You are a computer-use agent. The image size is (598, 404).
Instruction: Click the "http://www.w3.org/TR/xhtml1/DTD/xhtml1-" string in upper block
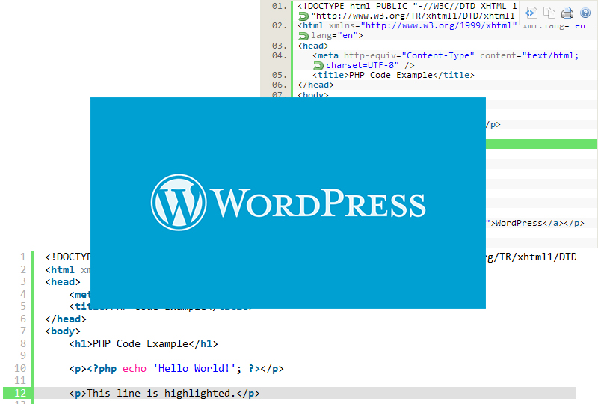pyautogui.click(x=416, y=16)
